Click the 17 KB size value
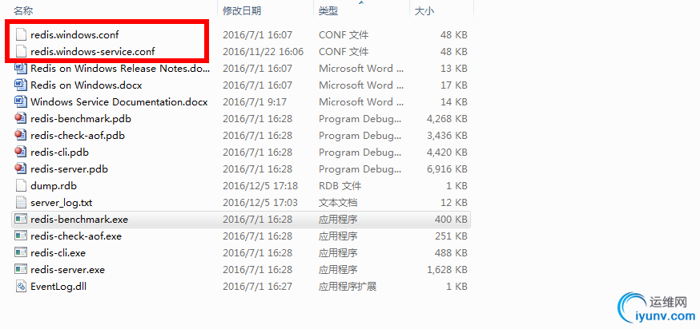 (x=454, y=85)
